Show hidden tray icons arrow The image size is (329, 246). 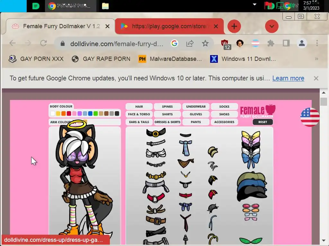tap(254, 4)
